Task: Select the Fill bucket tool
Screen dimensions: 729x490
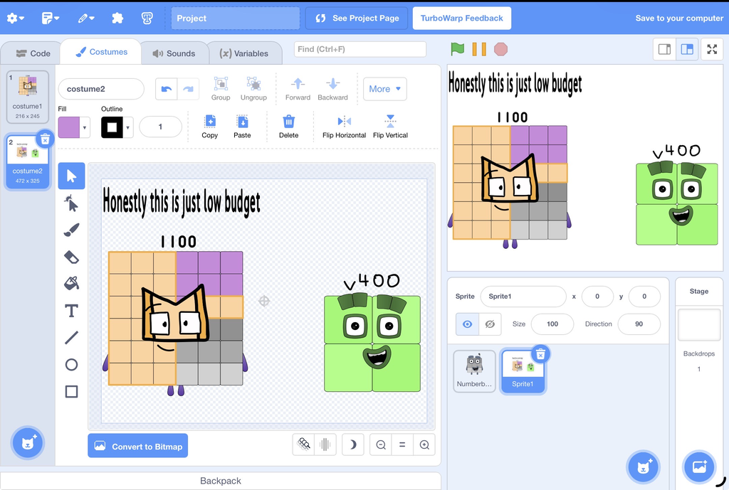Action: [x=71, y=283]
